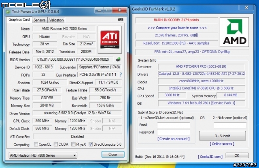Click the DirectX Support 11.1 / SM5.0 value

click(x=108, y=82)
